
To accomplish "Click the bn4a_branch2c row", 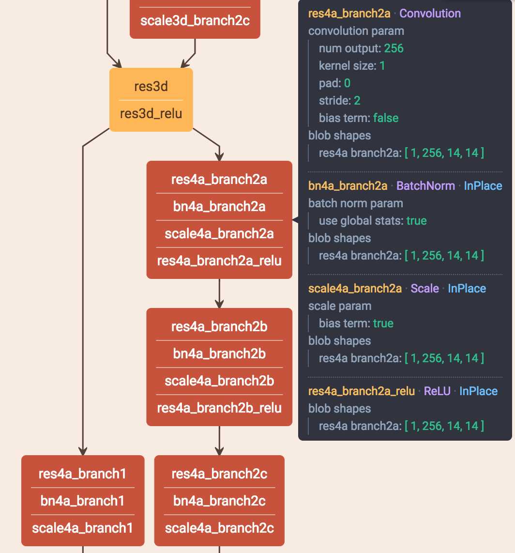I will click(219, 501).
